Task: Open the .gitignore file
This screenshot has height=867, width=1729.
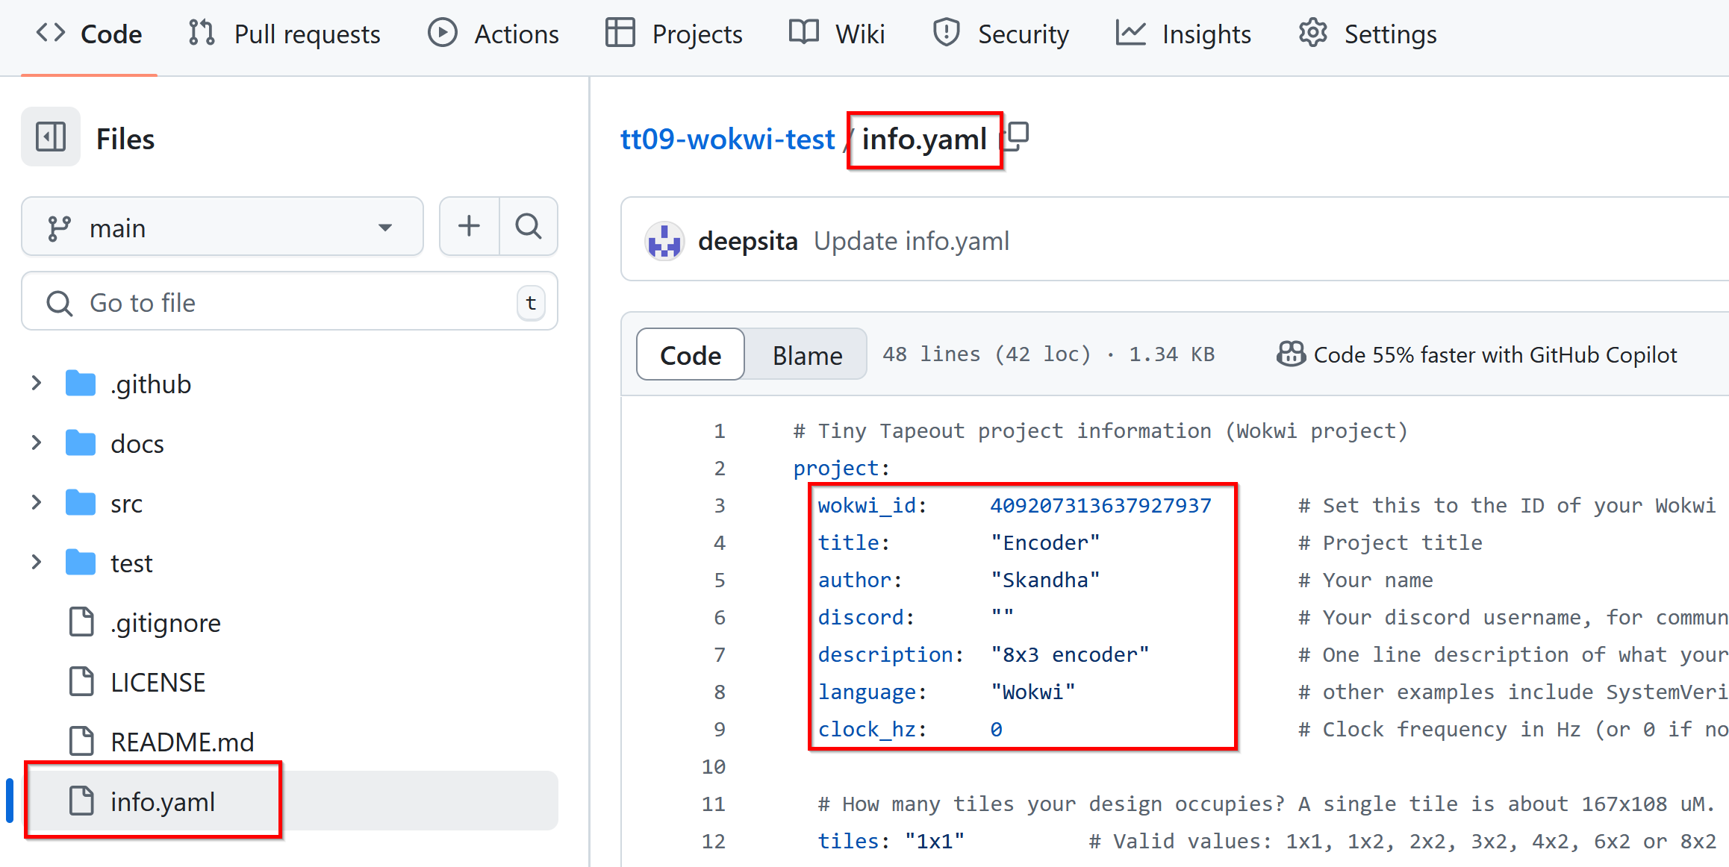Action: 165,622
